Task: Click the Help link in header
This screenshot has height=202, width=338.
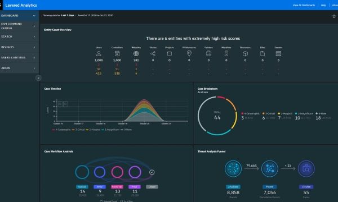Action: (x=323, y=5)
